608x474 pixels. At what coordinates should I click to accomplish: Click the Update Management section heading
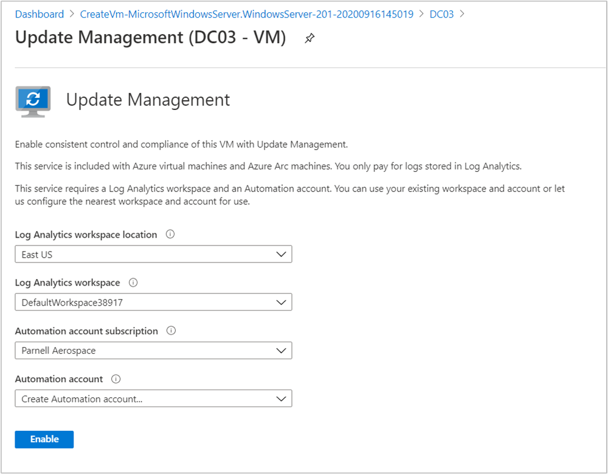[148, 100]
